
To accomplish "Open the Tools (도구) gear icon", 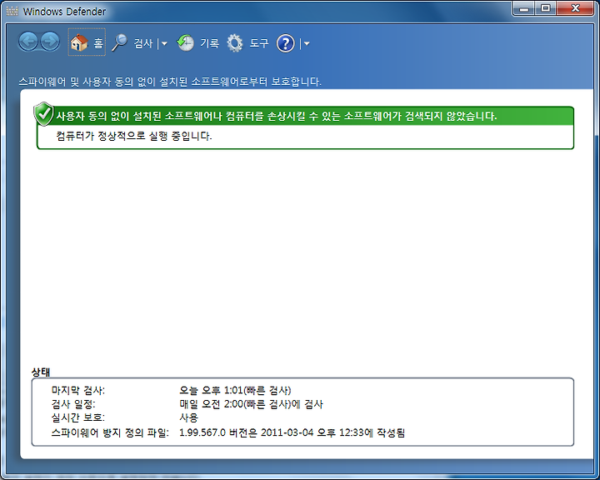I will click(235, 42).
